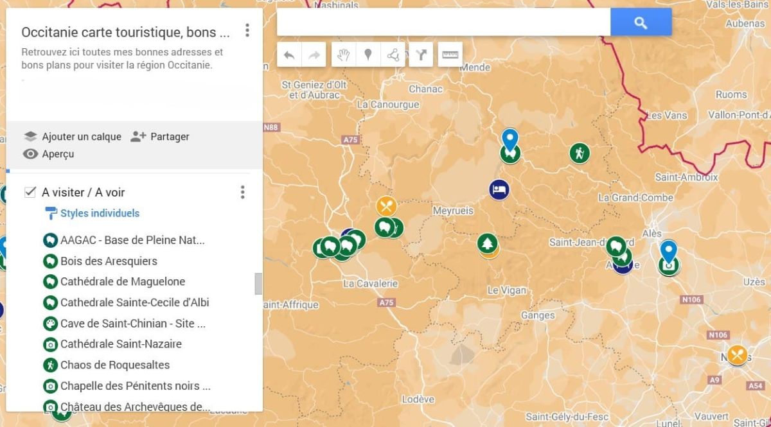Click the blue pin marker south of Mende

click(510, 139)
